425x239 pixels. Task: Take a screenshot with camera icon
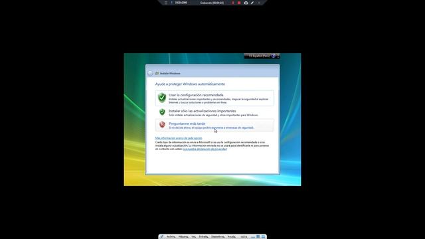(246, 3)
